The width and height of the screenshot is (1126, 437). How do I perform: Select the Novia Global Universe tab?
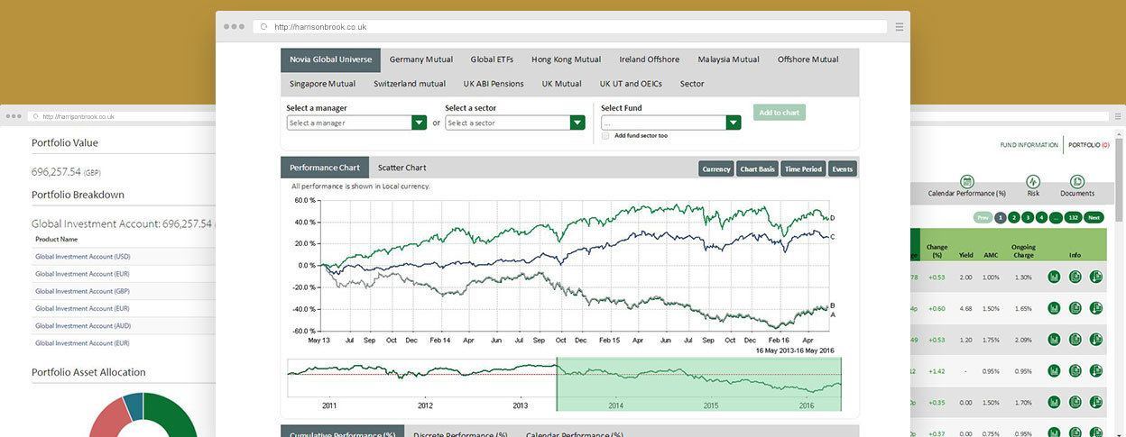pyautogui.click(x=330, y=59)
